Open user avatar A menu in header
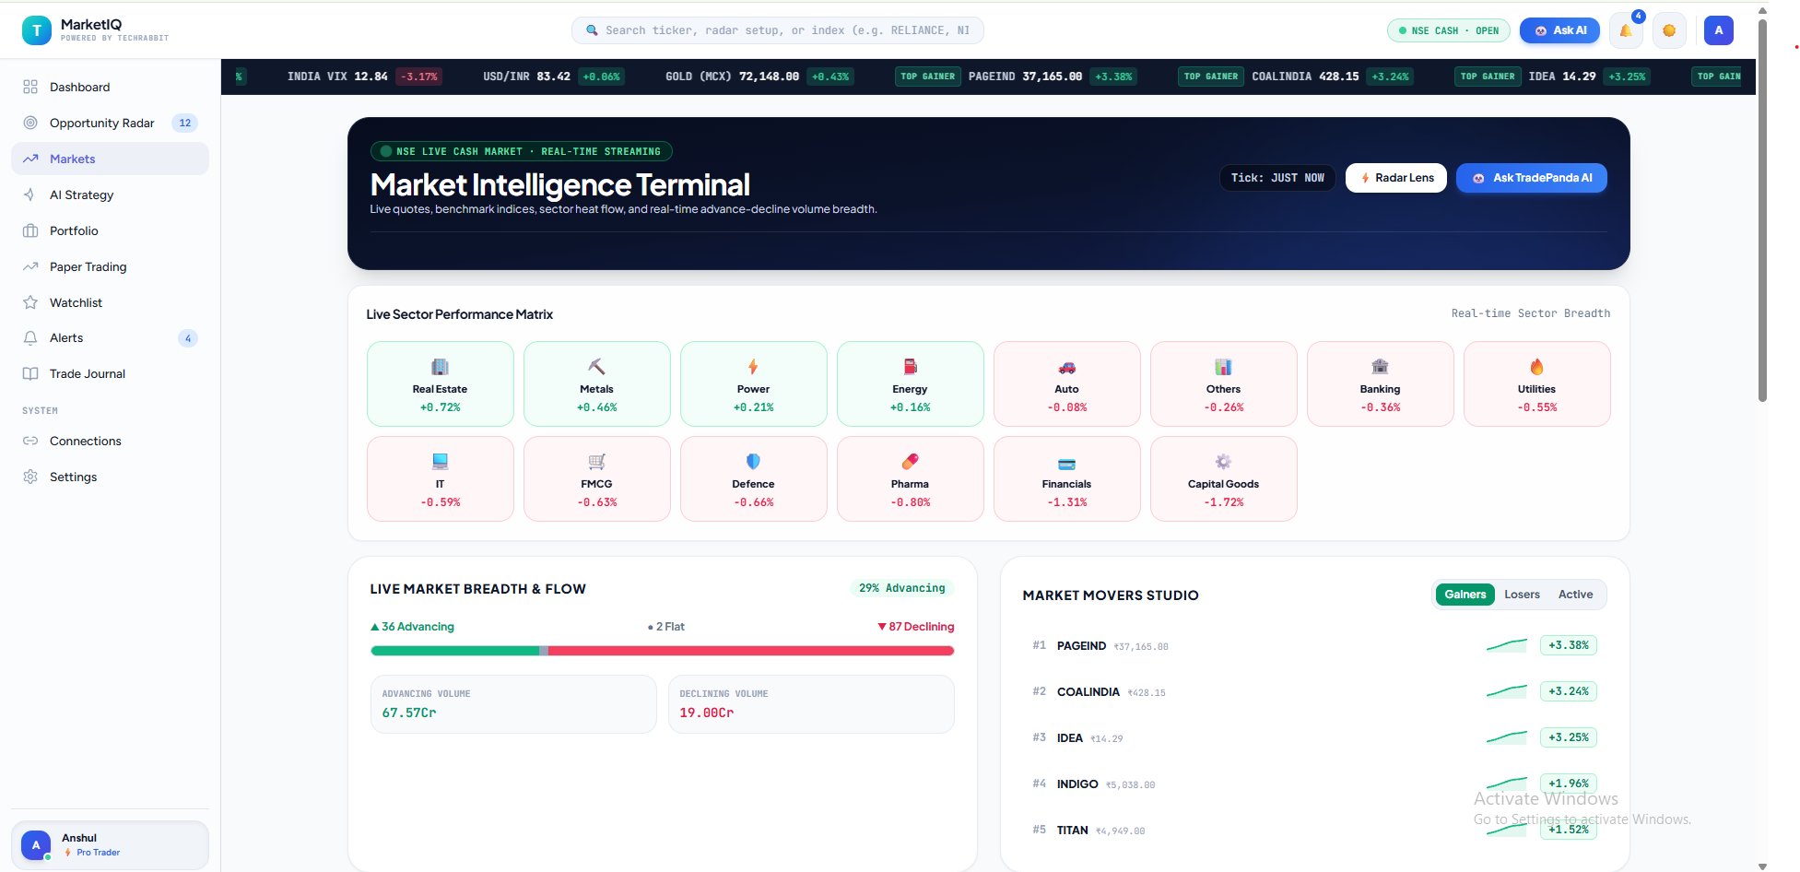The height and width of the screenshot is (872, 1800). pyautogui.click(x=1719, y=30)
